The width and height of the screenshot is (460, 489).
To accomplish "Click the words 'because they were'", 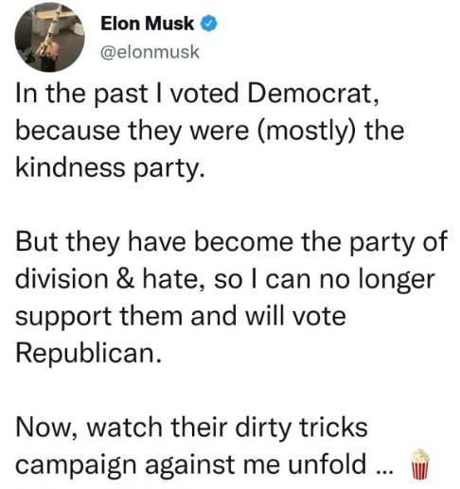I will [133, 131].
